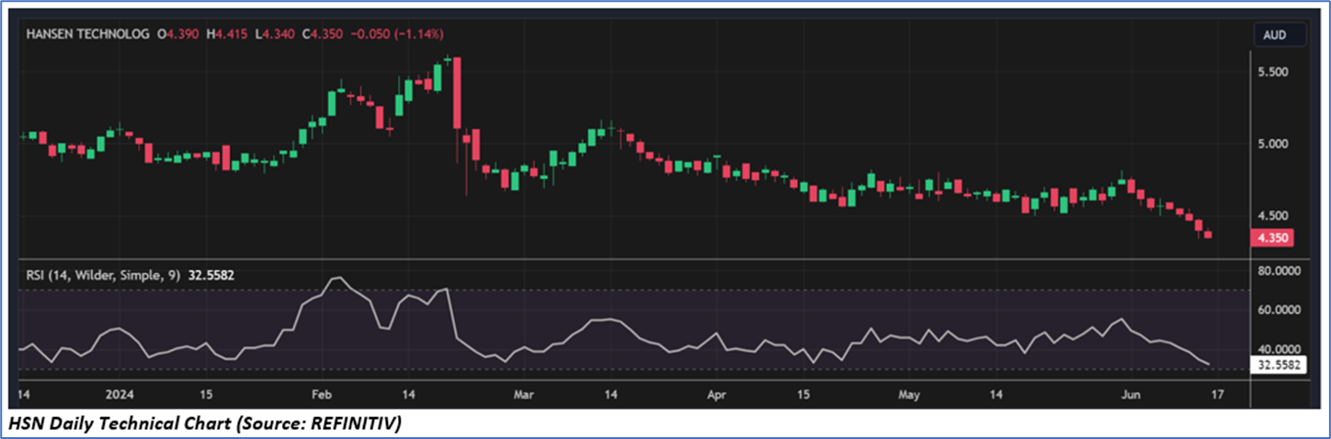1331x439 pixels.
Task: Click the Apr date axis label
Action: point(717,394)
